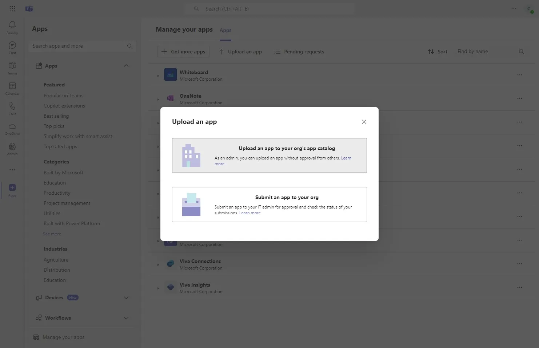This screenshot has width=539, height=348.
Task: Open Settings and more ellipsis in title bar
Action: 514,8
